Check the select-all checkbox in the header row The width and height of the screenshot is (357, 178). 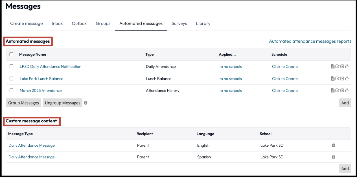coord(11,54)
